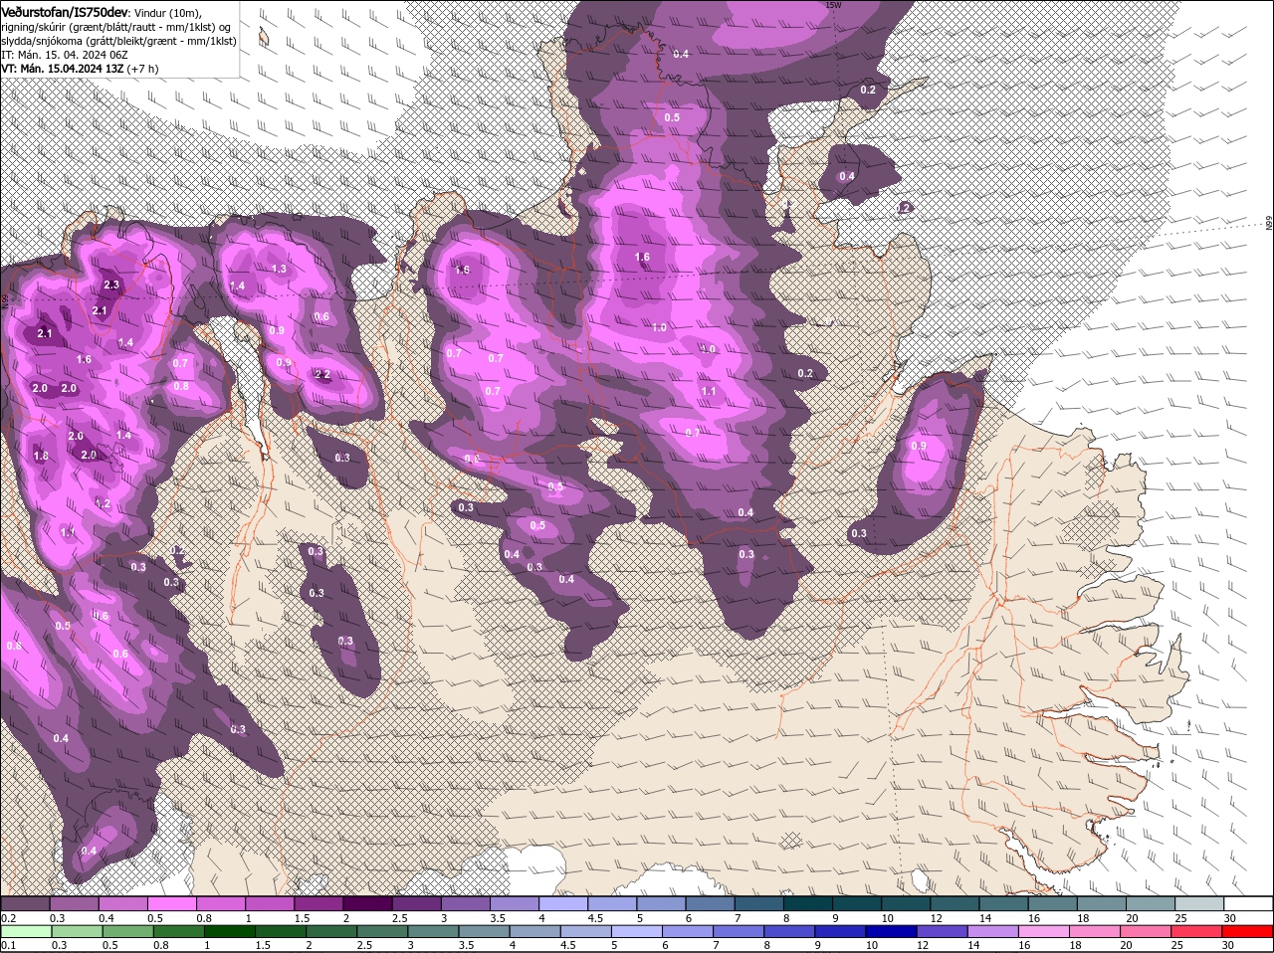This screenshot has width=1274, height=953.
Task: Select the 'VT: Mán. 15.04.2024 13Z (+7 h)' line
Action: [80, 69]
